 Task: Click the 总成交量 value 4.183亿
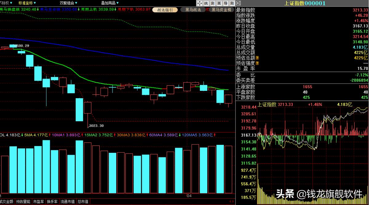pos(361,47)
